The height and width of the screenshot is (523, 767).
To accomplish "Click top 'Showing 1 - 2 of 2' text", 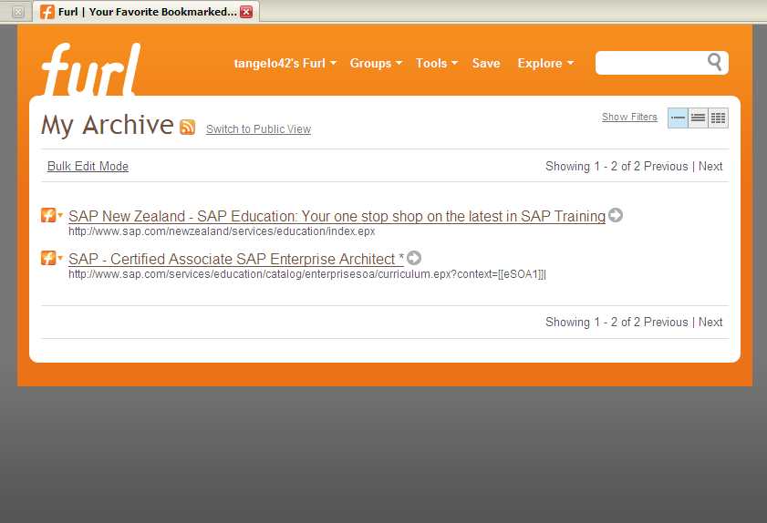I will click(x=593, y=166).
